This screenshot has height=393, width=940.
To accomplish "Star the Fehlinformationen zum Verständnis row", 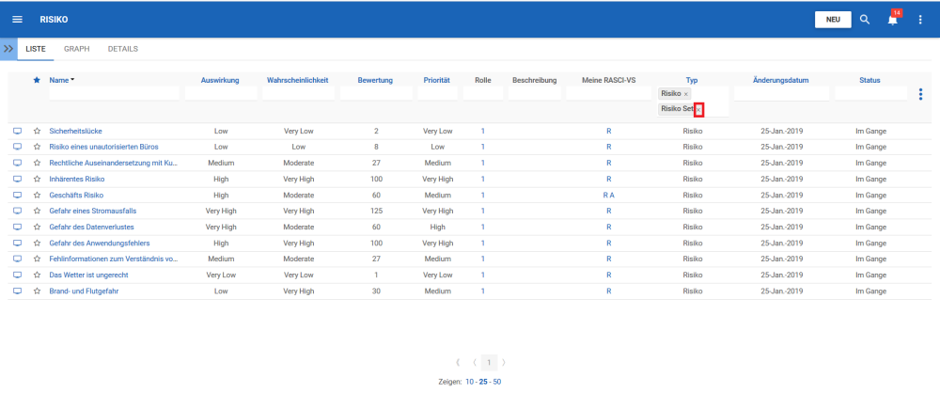I will [37, 259].
